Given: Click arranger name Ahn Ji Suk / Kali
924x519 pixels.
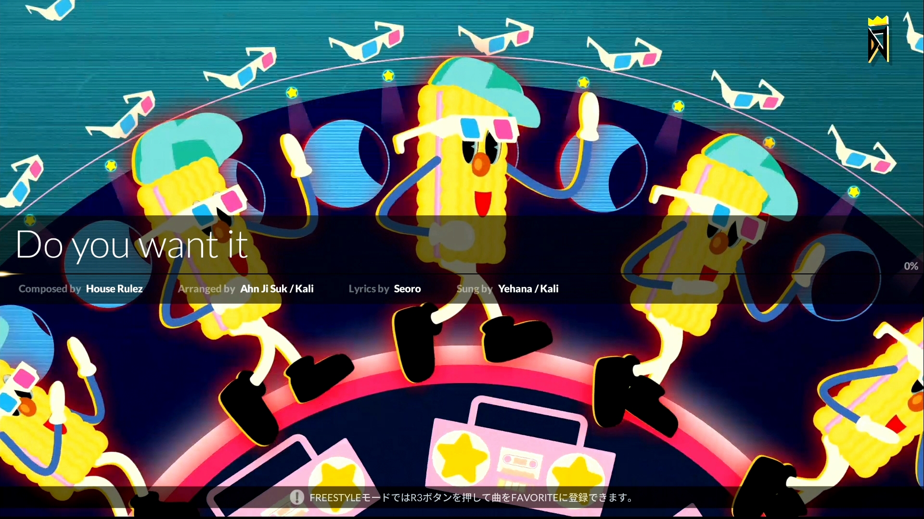Looking at the screenshot, I should coord(277,289).
